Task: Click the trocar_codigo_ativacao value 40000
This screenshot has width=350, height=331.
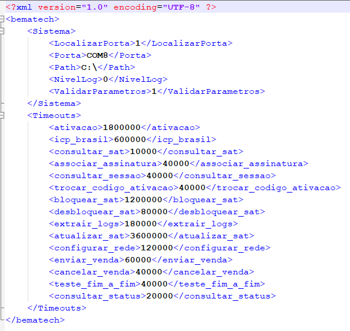Action: pyautogui.click(x=192, y=188)
